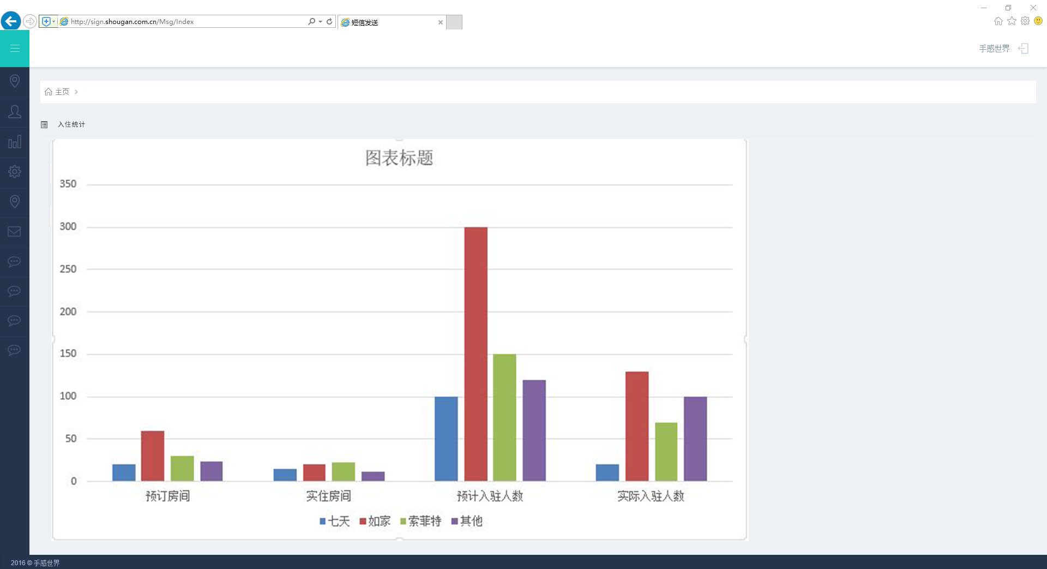Click the 预计入驻人数 axis label
The image size is (1047, 569).
pyautogui.click(x=490, y=496)
